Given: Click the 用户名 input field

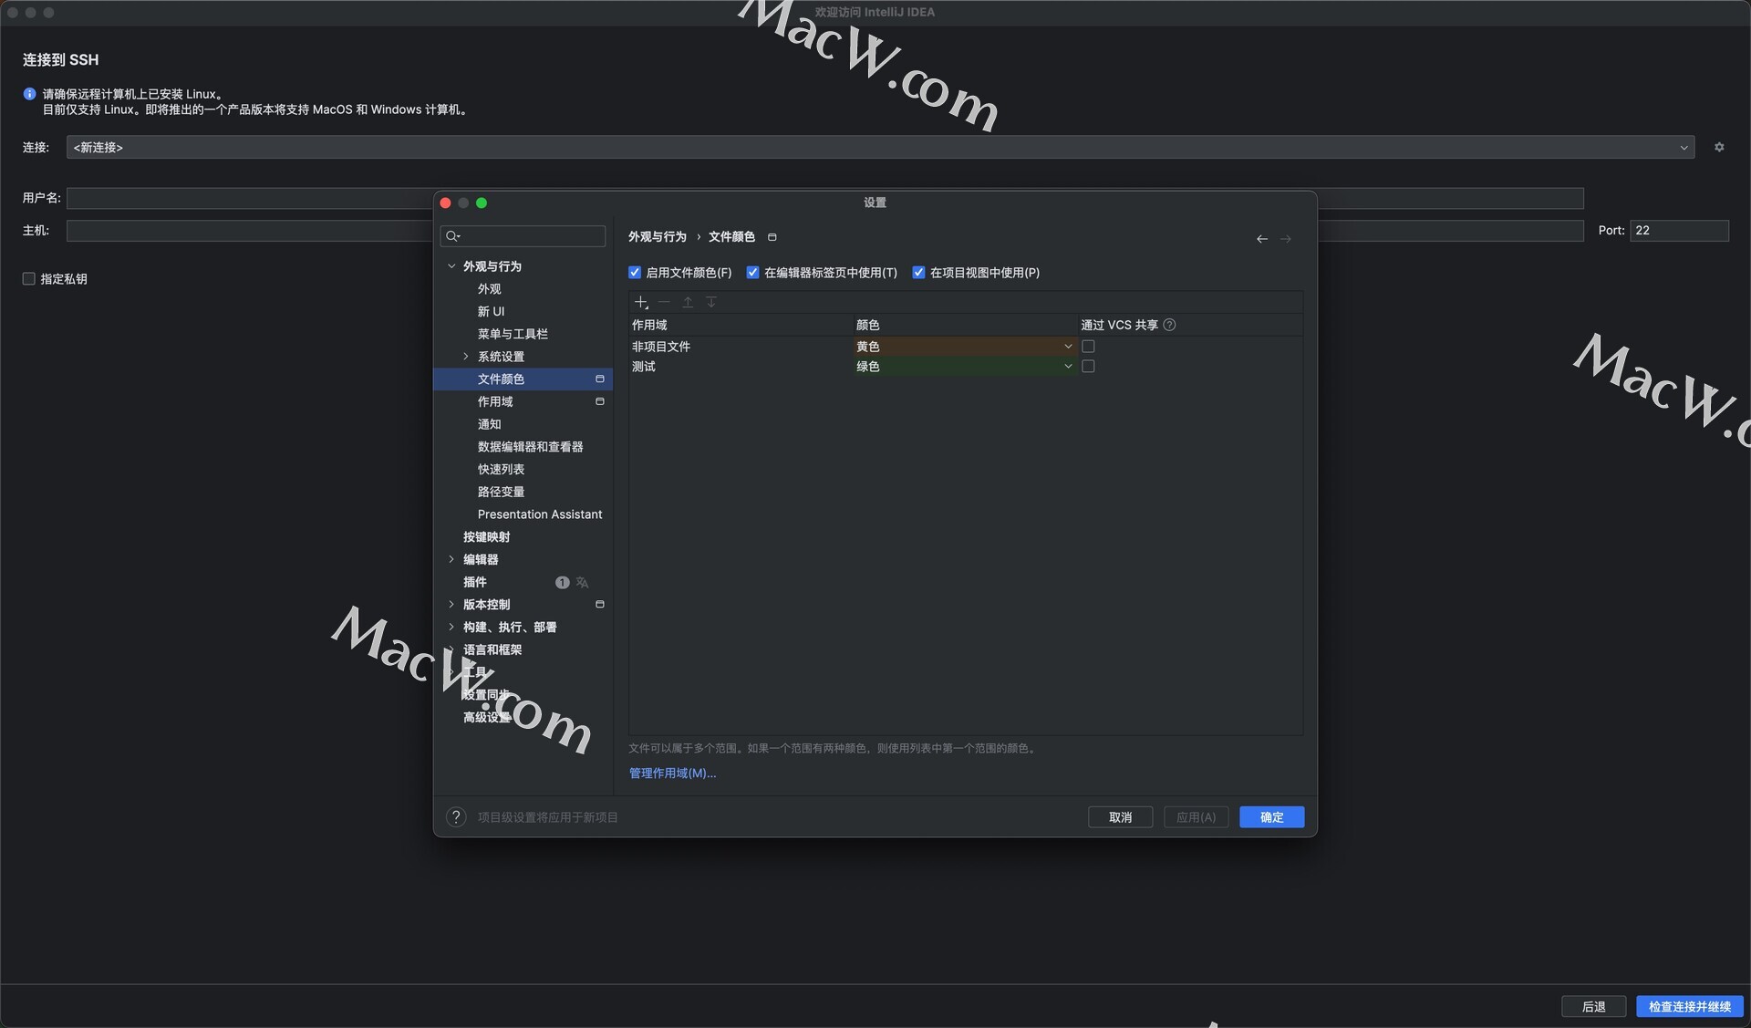Looking at the screenshot, I should tap(825, 198).
